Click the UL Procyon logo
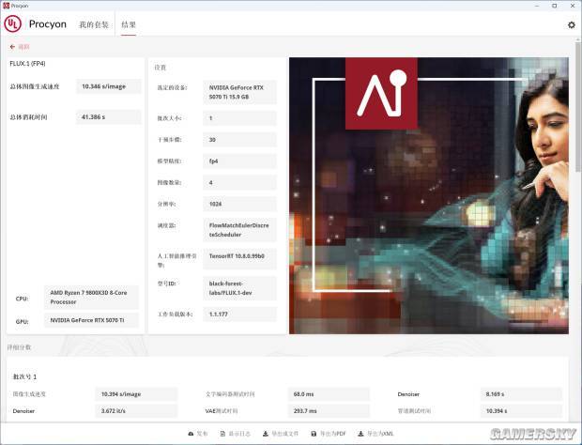 pos(12,23)
